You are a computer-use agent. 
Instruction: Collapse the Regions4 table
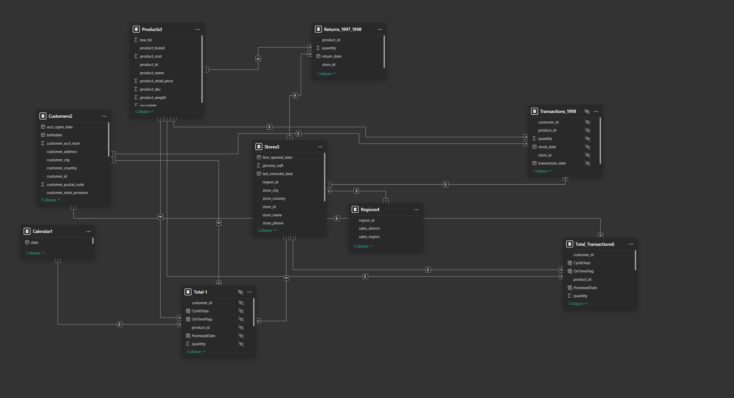[x=364, y=246]
